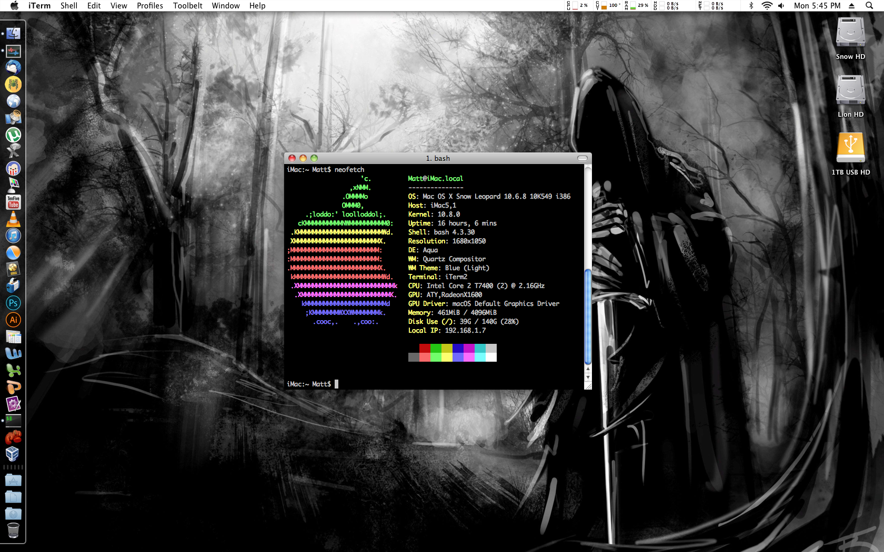The width and height of the screenshot is (884, 552).
Task: Open the Bluetooth menu bar icon
Action: 751,6
